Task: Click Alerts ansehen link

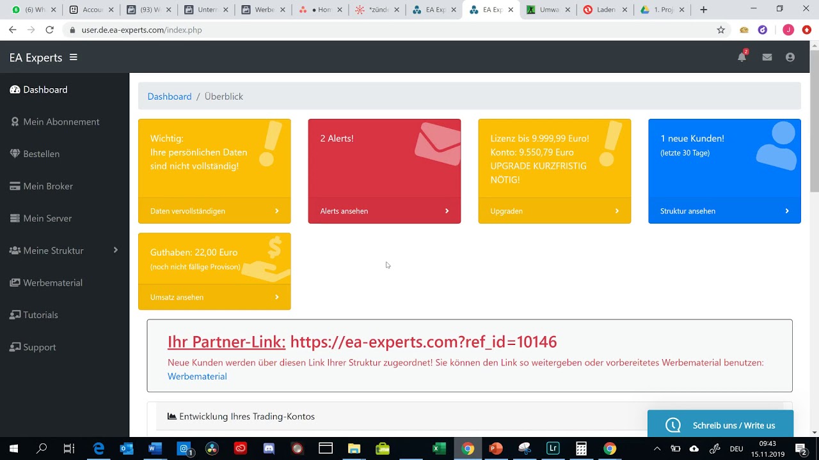Action: 344,211
